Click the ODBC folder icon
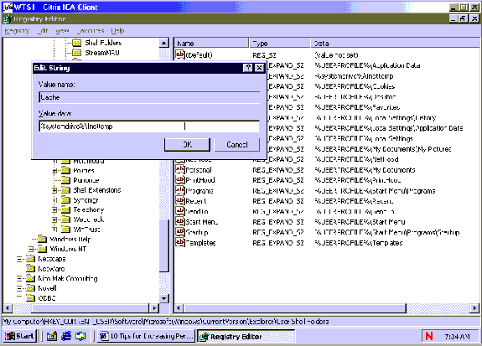Image resolution: width=482 pixels, height=346 pixels. (30, 297)
